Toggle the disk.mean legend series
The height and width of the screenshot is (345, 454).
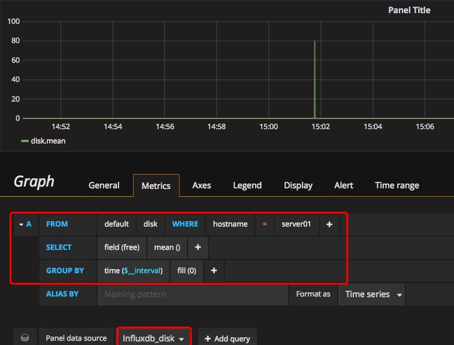pyautogui.click(x=48, y=141)
